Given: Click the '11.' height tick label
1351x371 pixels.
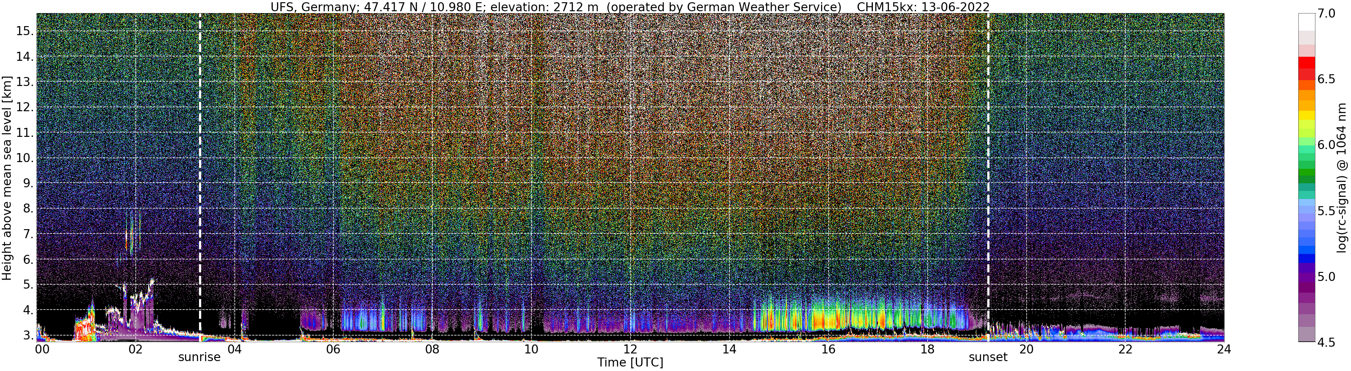Looking at the screenshot, I should (x=25, y=133).
